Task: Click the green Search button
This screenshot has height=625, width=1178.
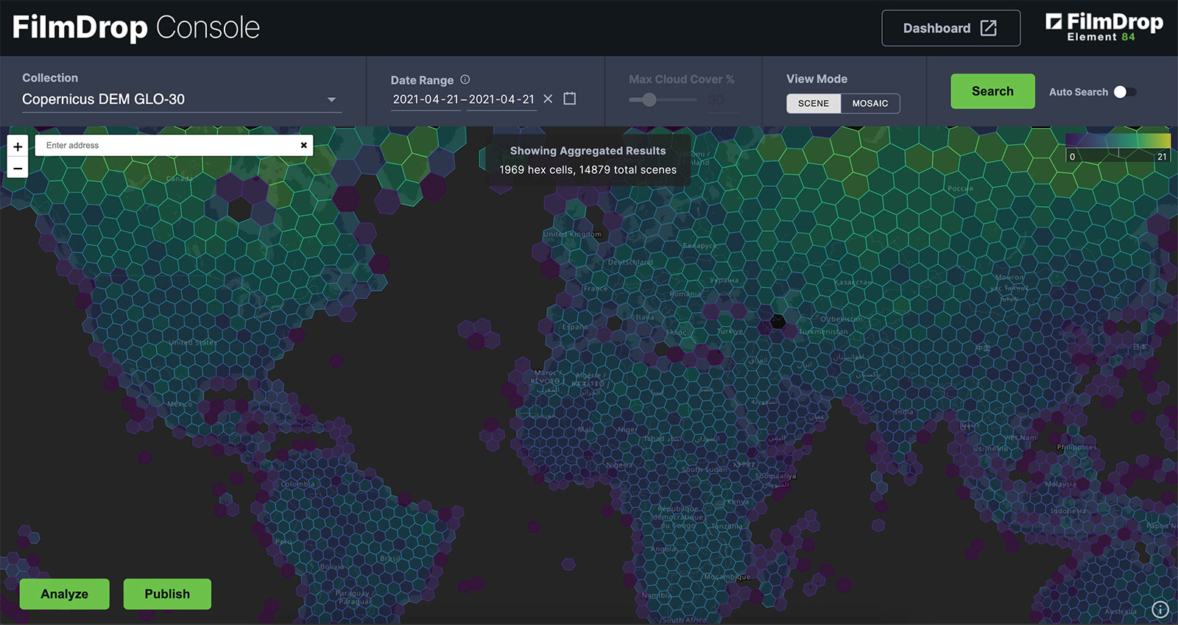Action: tap(992, 91)
